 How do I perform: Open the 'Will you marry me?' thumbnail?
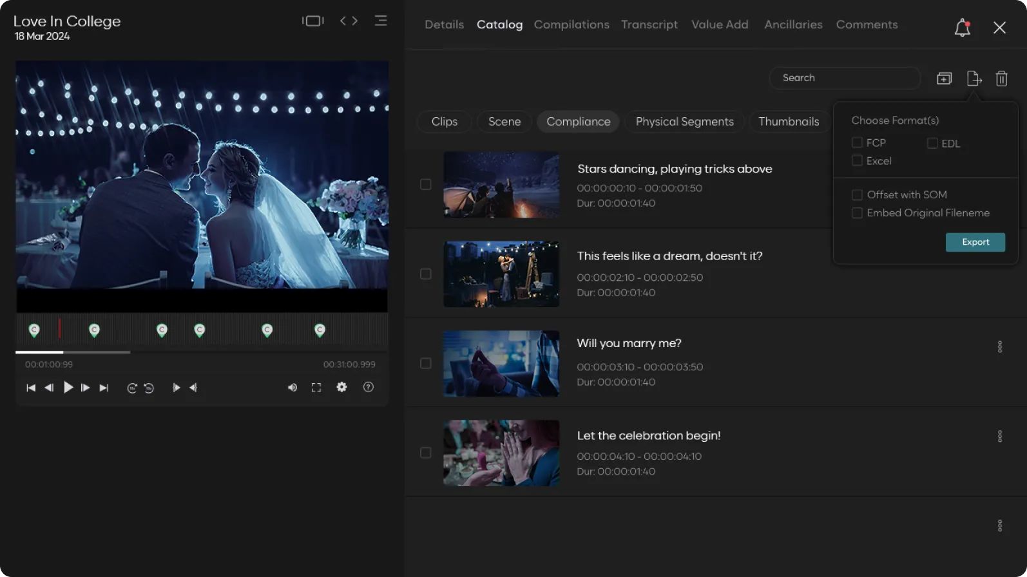[501, 364]
